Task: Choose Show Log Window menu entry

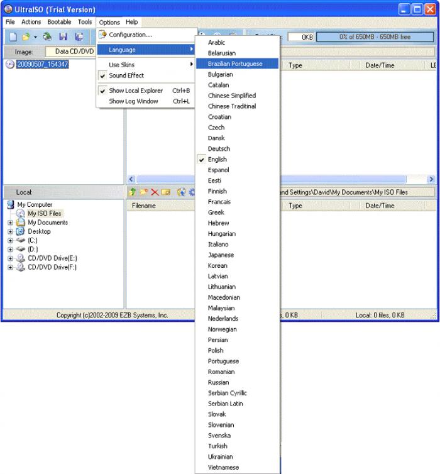Action: [145, 101]
